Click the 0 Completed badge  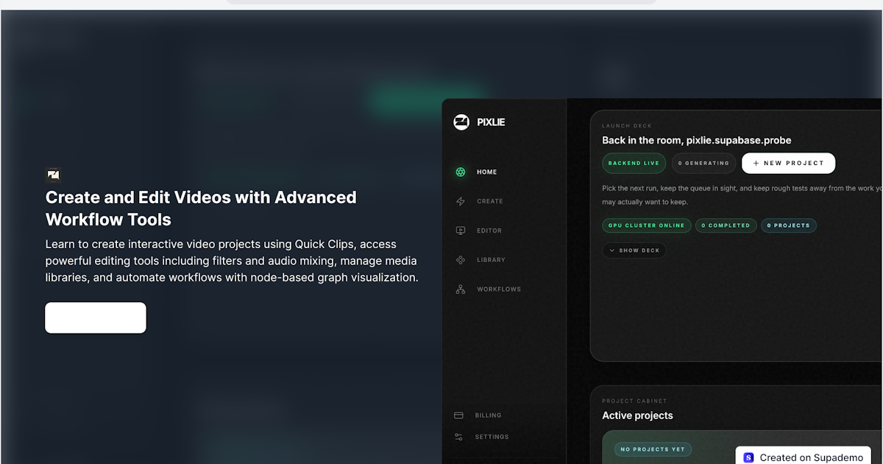point(726,225)
